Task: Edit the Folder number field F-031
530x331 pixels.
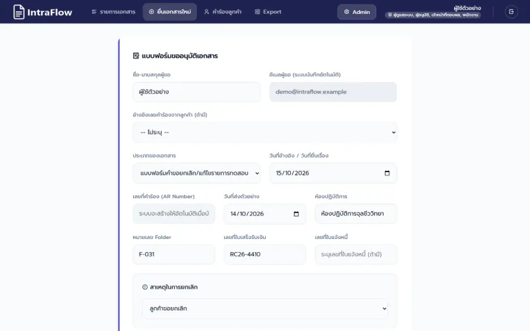Action: [174, 254]
